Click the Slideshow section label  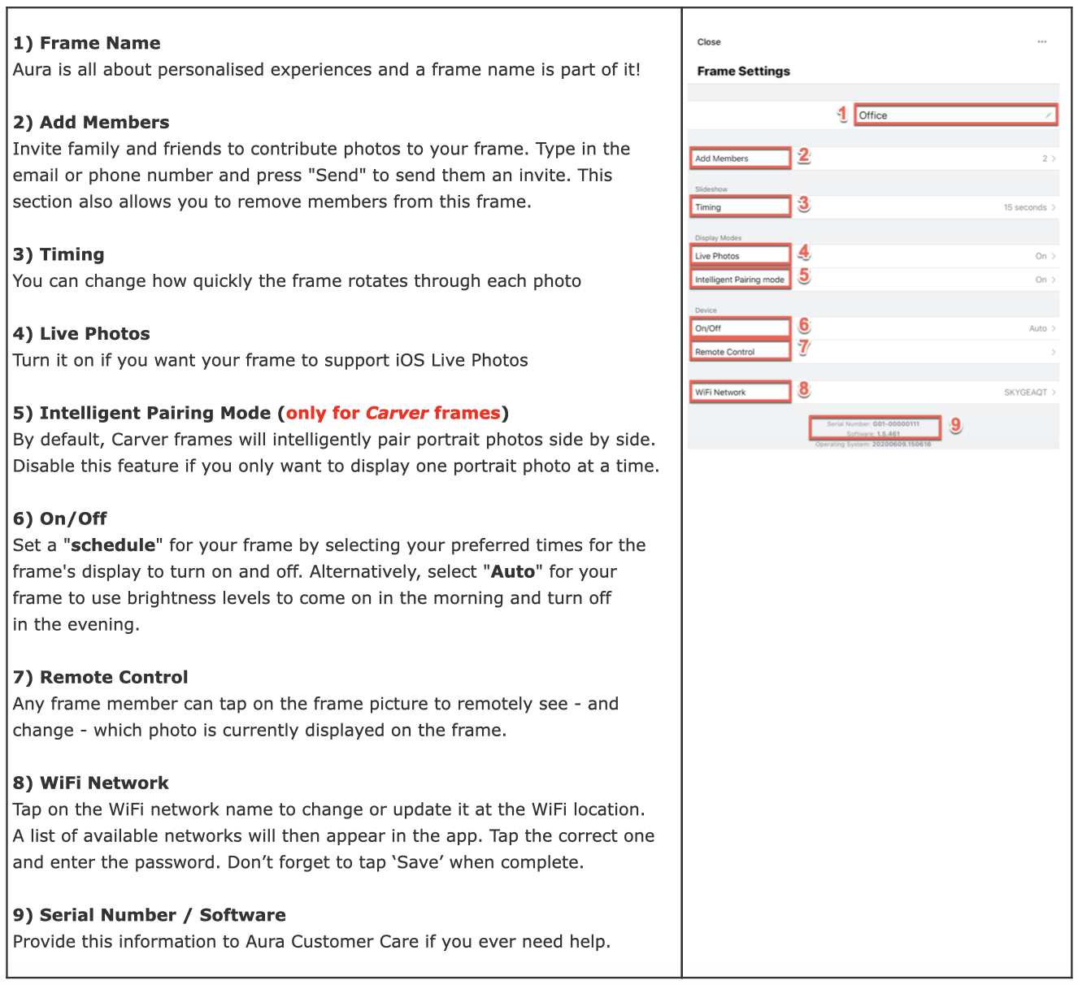711,189
